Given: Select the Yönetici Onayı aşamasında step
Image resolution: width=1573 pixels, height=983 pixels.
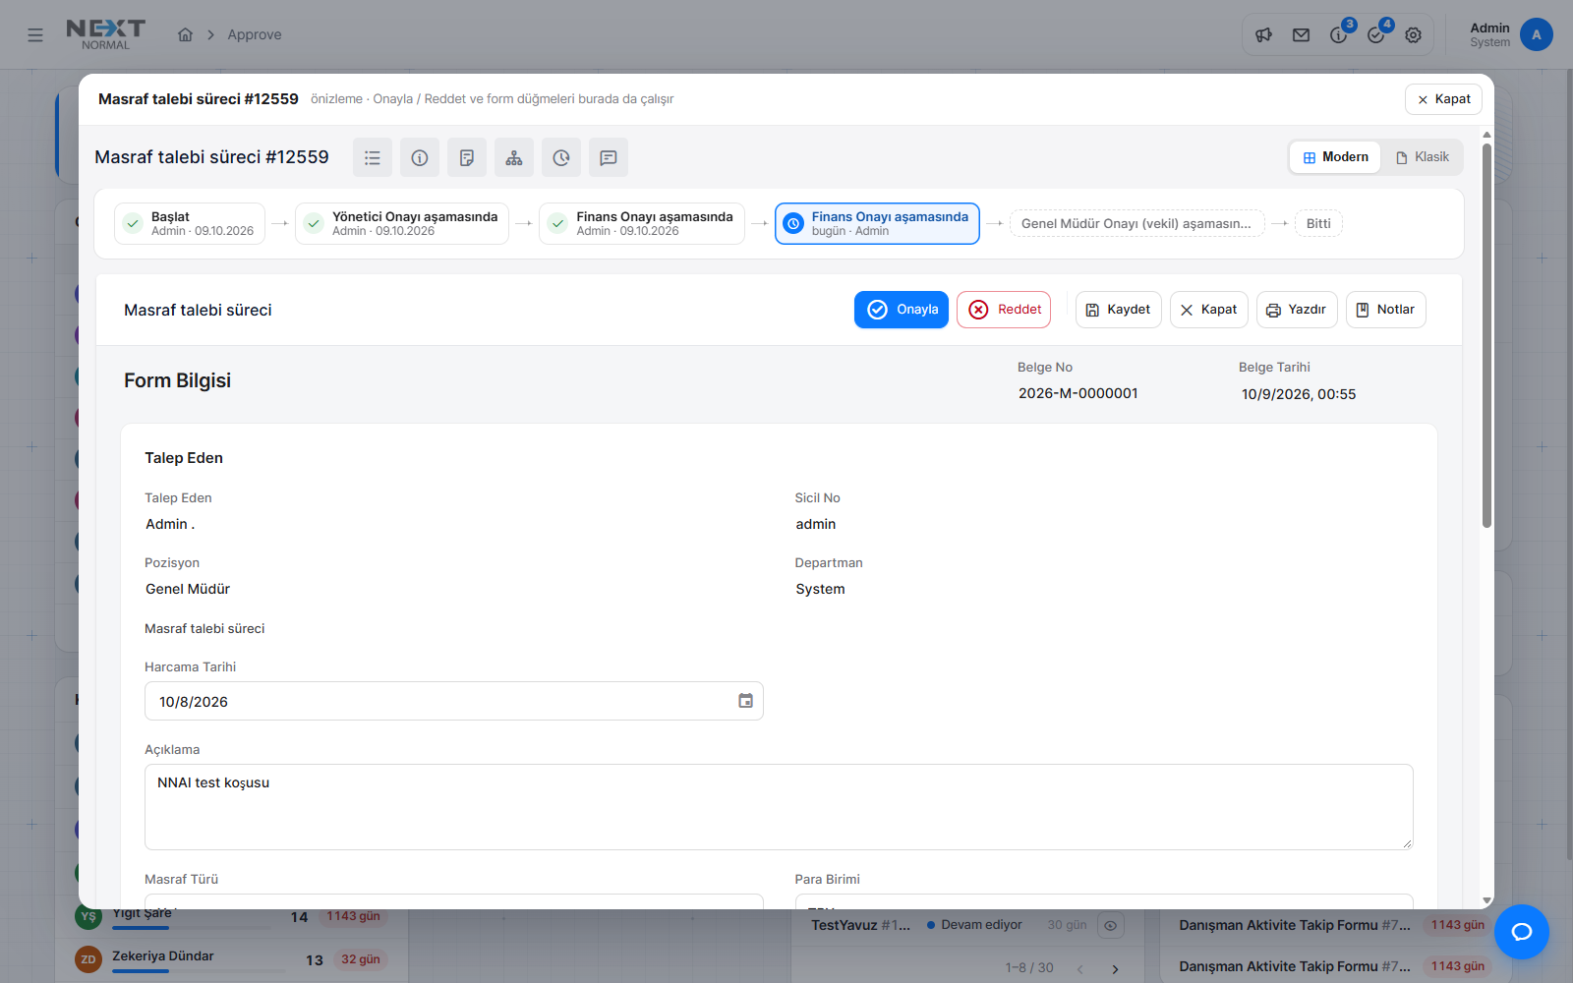Looking at the screenshot, I should [402, 223].
